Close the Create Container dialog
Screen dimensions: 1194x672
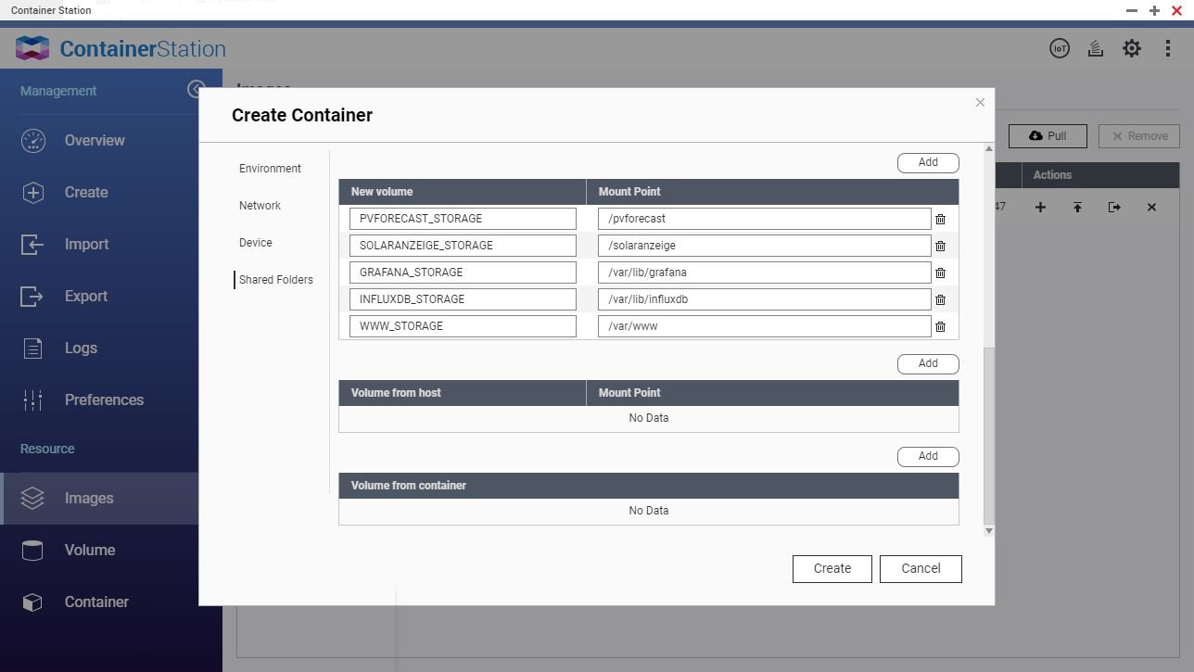pos(980,103)
